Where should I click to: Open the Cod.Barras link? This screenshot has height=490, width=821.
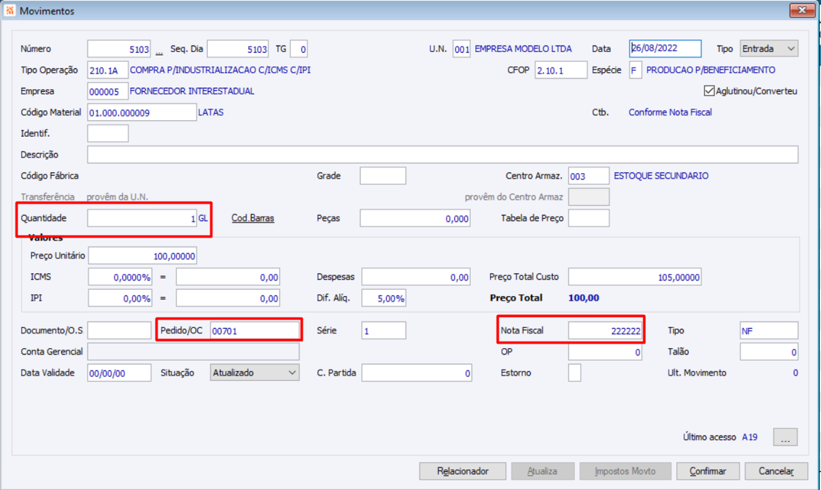click(x=253, y=218)
